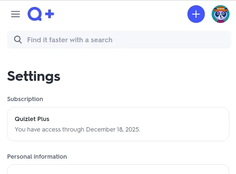Select the Subscription section label
236x174 pixels.
25,99
